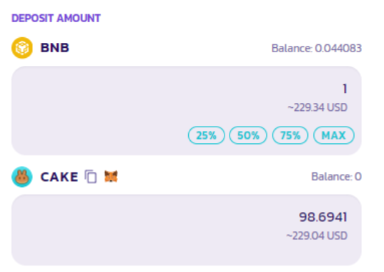Copy the CAKE token address

click(x=91, y=176)
